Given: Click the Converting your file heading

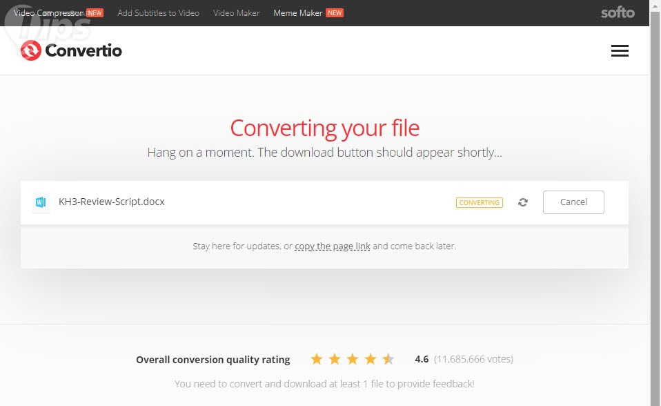Looking at the screenshot, I should [x=324, y=128].
